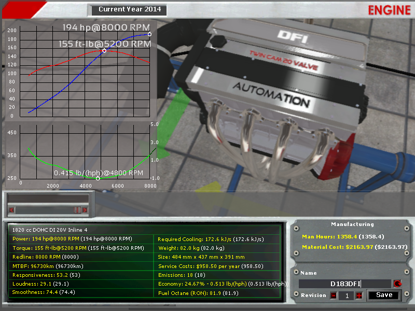This screenshot has width=415, height=311.
Task: Click the lowest fuel consumption marker
Action: coord(98,178)
